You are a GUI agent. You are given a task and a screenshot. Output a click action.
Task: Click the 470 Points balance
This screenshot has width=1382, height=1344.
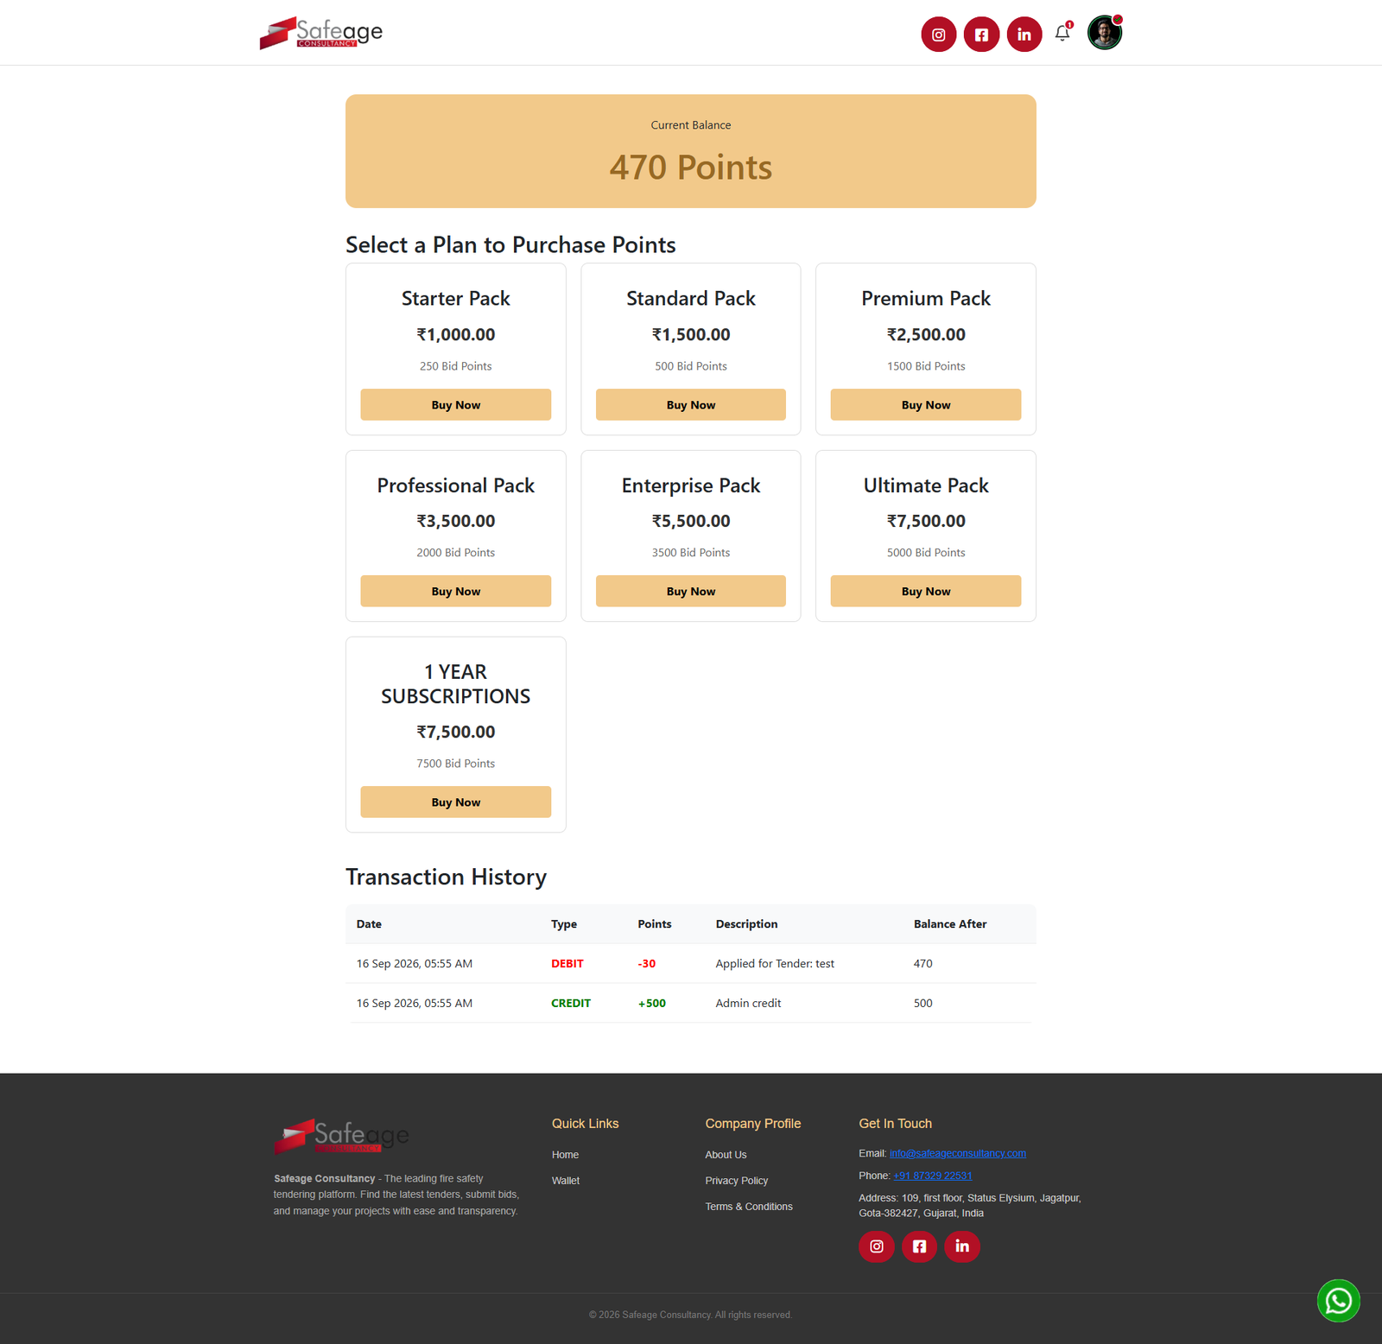coord(691,168)
